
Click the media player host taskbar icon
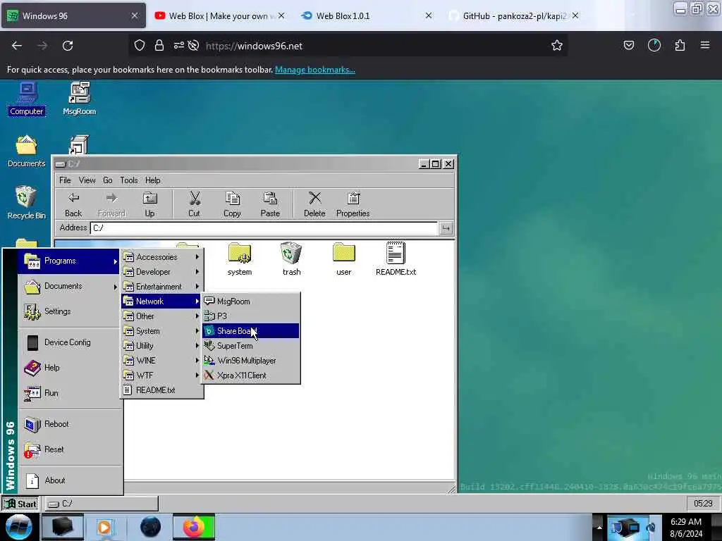coord(104,527)
